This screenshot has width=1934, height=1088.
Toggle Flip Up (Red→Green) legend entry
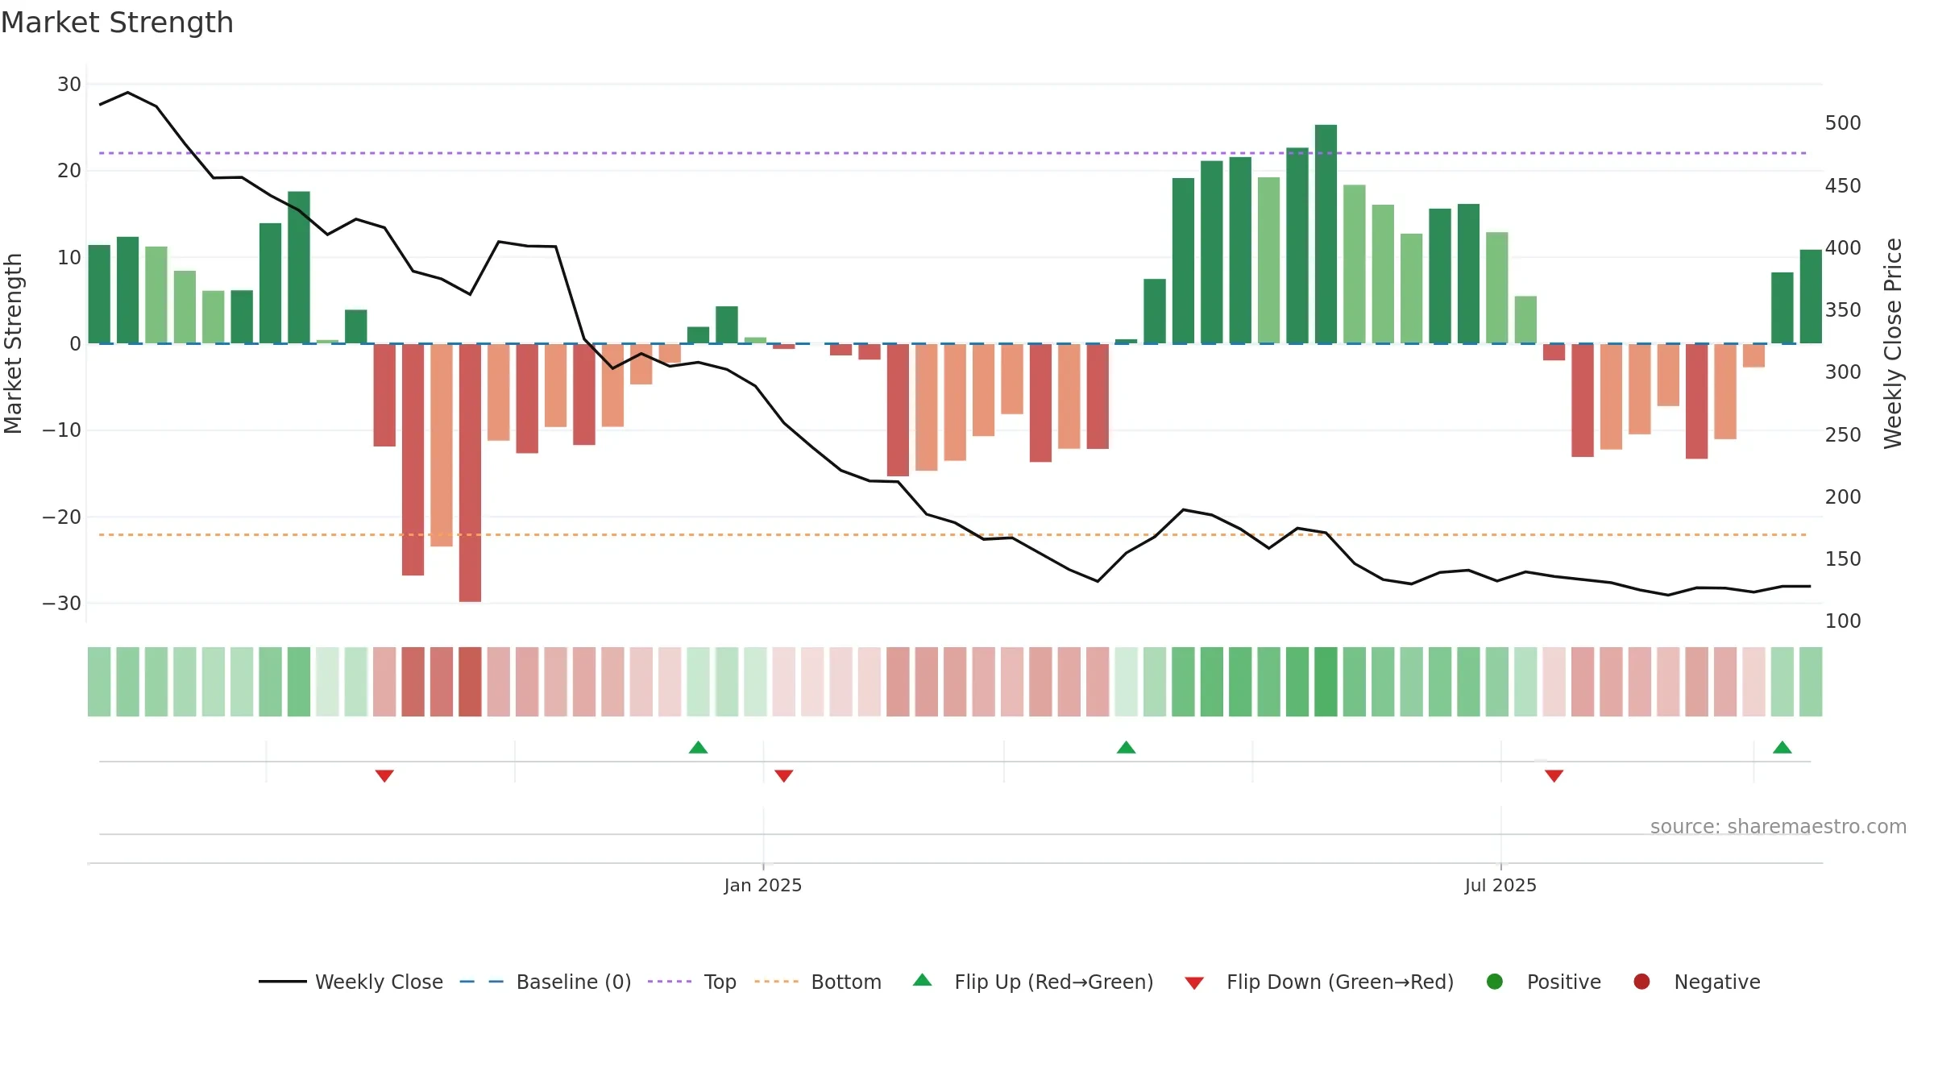(x=1033, y=982)
